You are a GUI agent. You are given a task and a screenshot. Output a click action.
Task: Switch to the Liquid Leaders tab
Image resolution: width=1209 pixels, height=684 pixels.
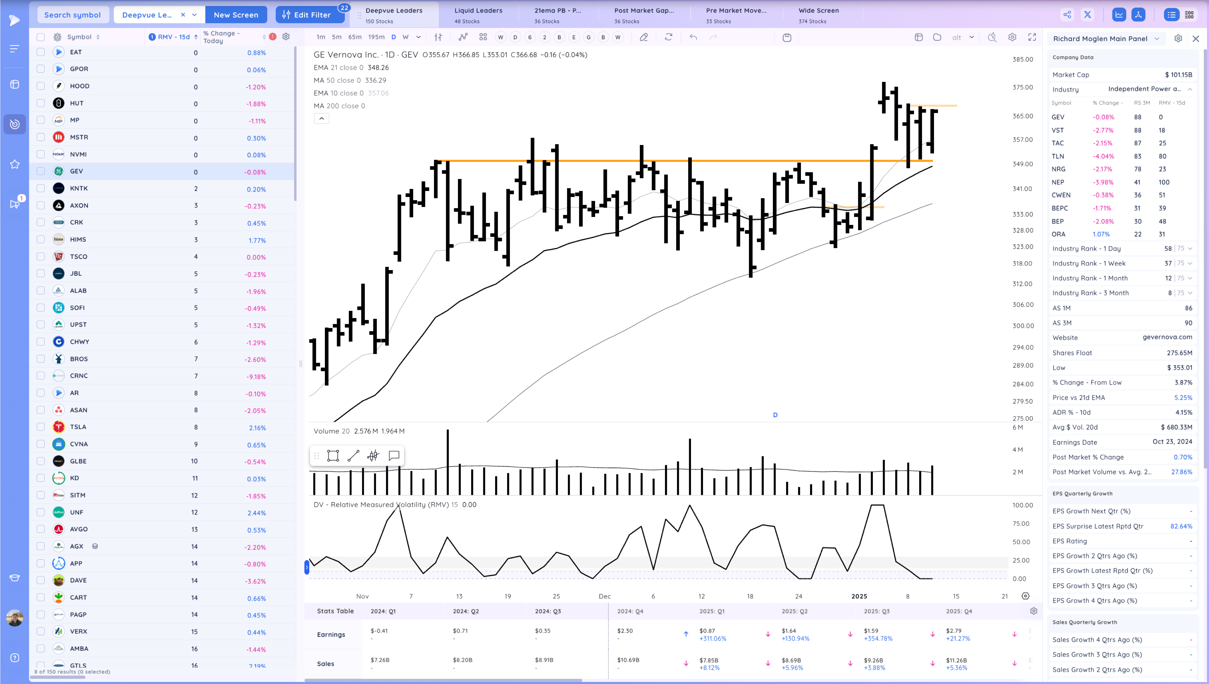478,15
